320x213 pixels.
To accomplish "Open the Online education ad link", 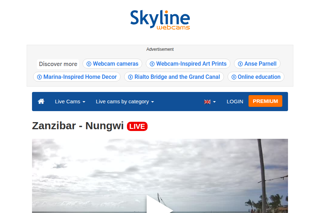I will [256, 77].
